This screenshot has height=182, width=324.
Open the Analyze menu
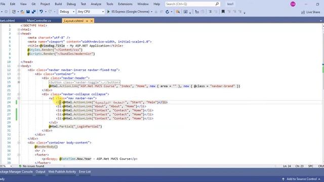point(96,4)
